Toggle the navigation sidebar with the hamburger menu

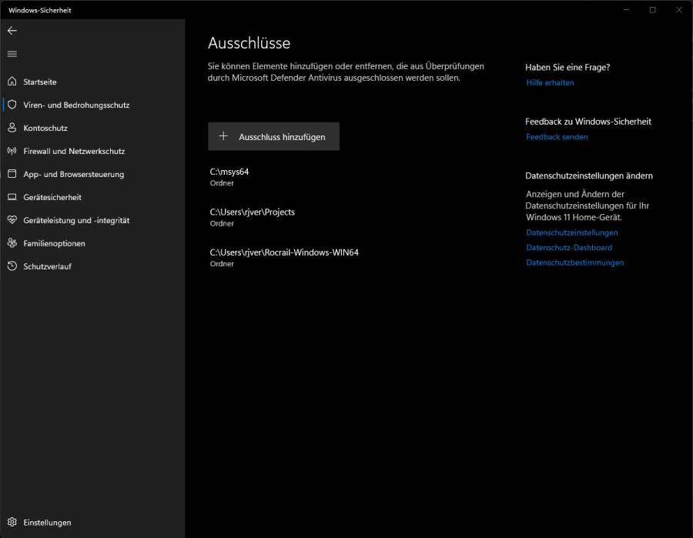pos(12,54)
